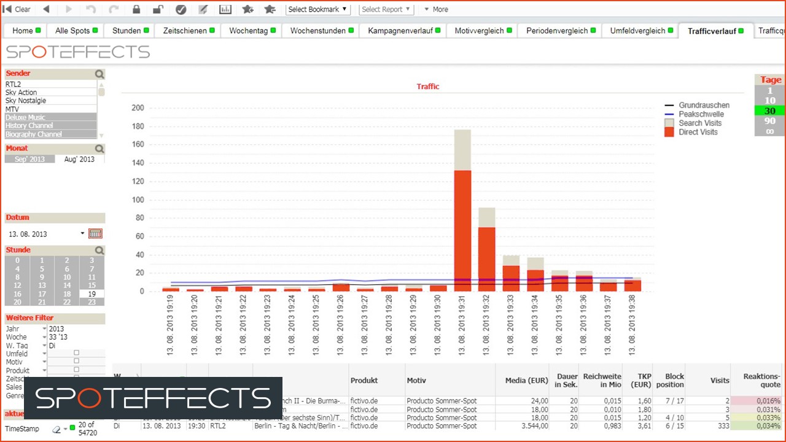Image resolution: width=786 pixels, height=442 pixels.
Task: Open the Umfeldvergleich tab
Action: 640,31
